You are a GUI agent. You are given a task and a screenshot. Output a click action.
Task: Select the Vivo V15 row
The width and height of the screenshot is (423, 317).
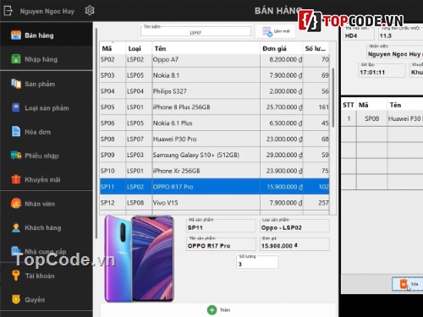coord(215,203)
